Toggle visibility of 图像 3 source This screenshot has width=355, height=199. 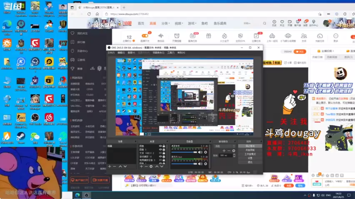point(160,149)
